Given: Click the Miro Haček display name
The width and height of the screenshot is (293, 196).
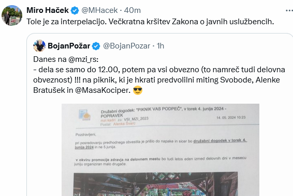Looking at the screenshot, I should tap(48, 10).
